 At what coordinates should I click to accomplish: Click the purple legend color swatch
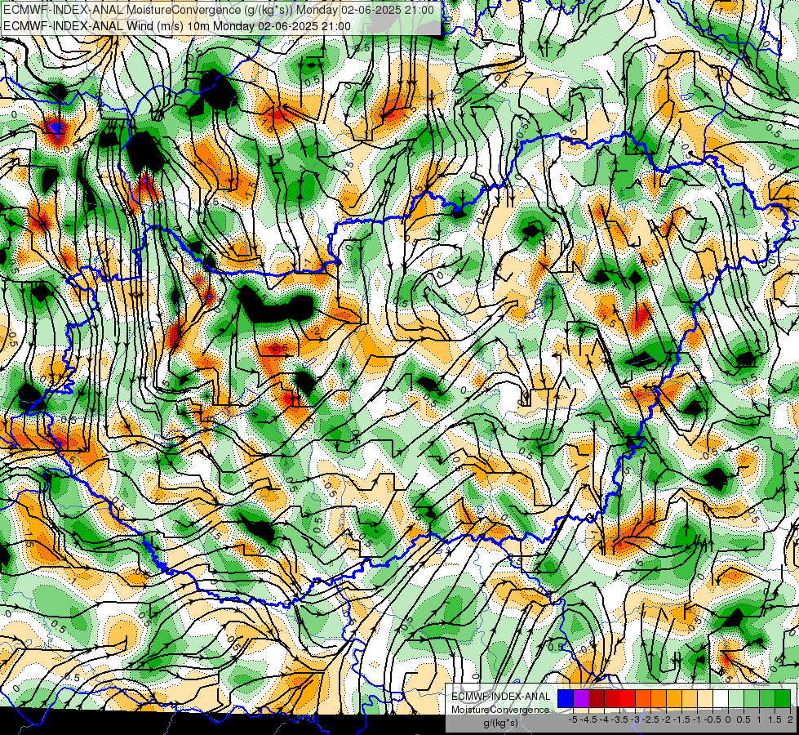click(581, 699)
